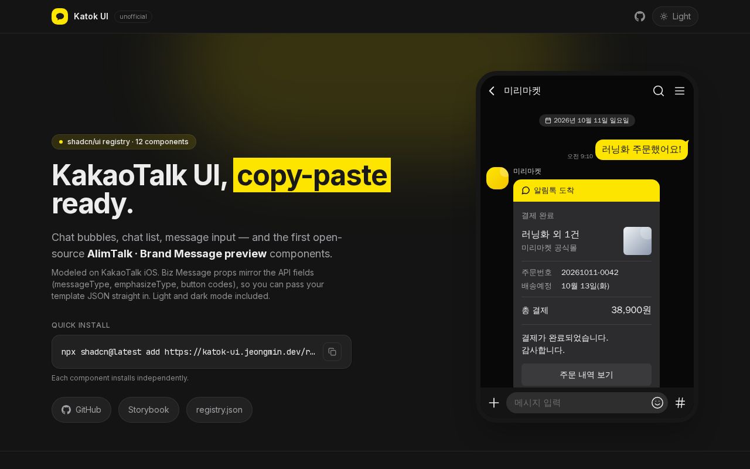Click the 알림톡 도착 header
750x469 pixels.
[587, 191]
